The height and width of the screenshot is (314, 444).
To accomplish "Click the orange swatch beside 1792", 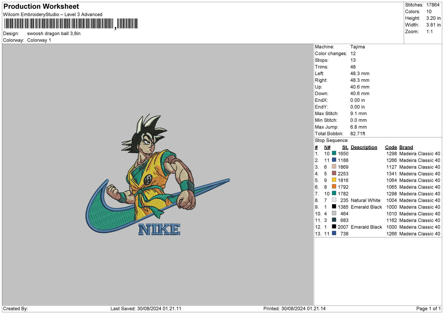I will click(x=334, y=187).
